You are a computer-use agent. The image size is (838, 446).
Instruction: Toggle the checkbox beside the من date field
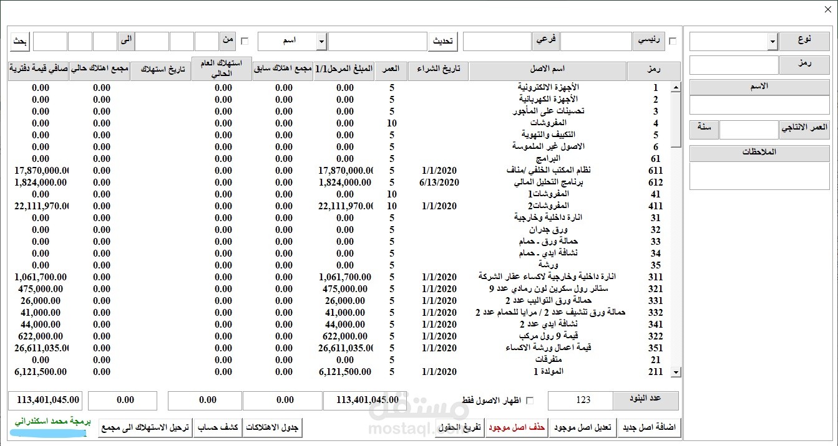click(x=245, y=40)
